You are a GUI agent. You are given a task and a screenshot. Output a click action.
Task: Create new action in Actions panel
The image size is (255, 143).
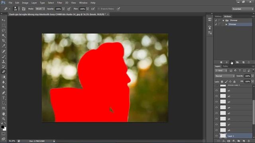click(x=243, y=62)
